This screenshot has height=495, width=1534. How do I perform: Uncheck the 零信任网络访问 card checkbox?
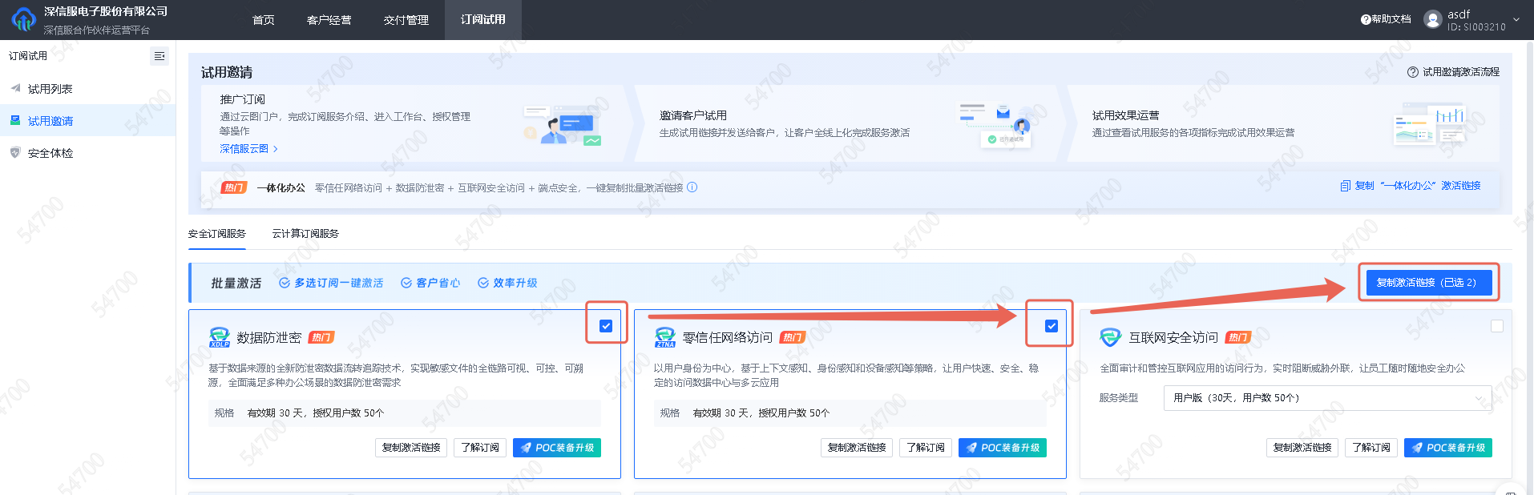pos(1052,326)
